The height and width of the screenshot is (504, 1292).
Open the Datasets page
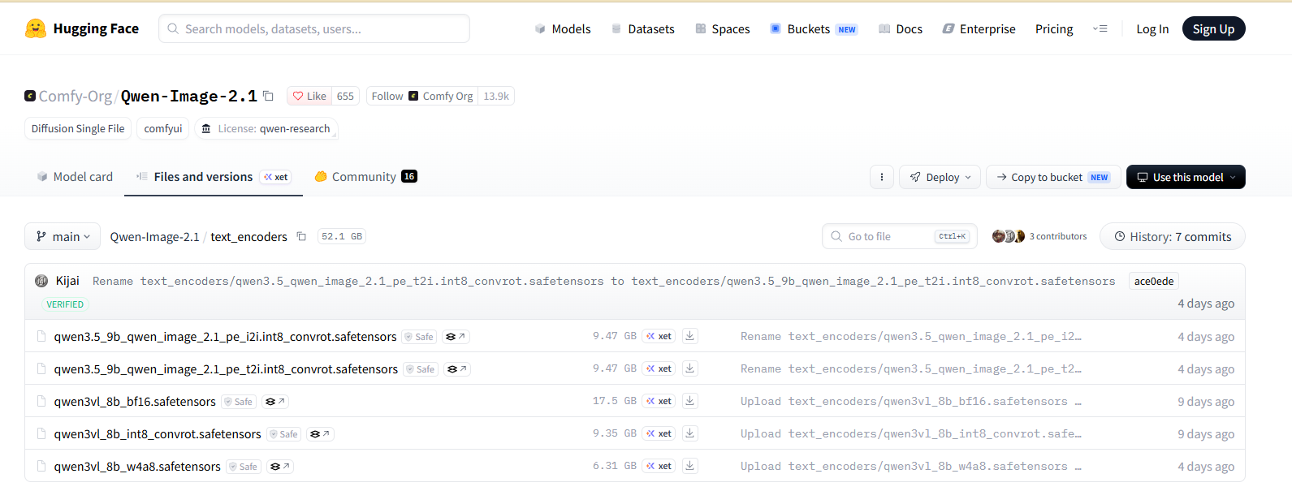click(642, 29)
